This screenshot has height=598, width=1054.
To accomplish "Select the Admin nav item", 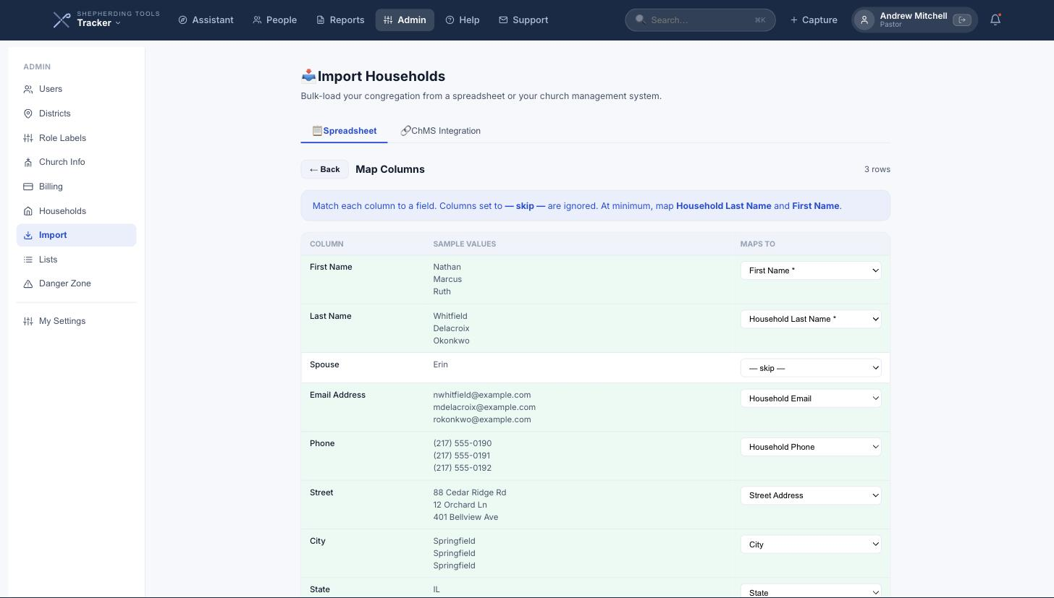I will pyautogui.click(x=405, y=20).
